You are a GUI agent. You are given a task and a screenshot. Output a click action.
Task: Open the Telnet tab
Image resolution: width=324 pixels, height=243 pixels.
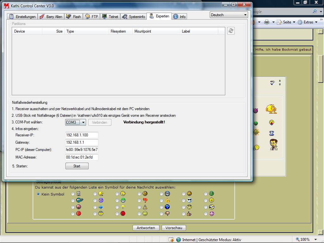(110, 17)
